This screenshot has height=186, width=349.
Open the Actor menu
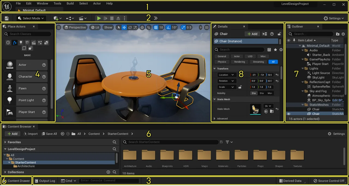point(97,4)
